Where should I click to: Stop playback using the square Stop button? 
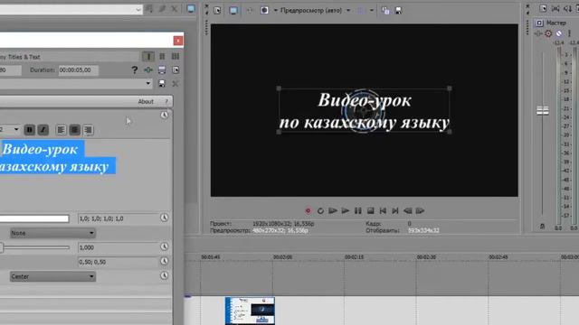click(370, 210)
